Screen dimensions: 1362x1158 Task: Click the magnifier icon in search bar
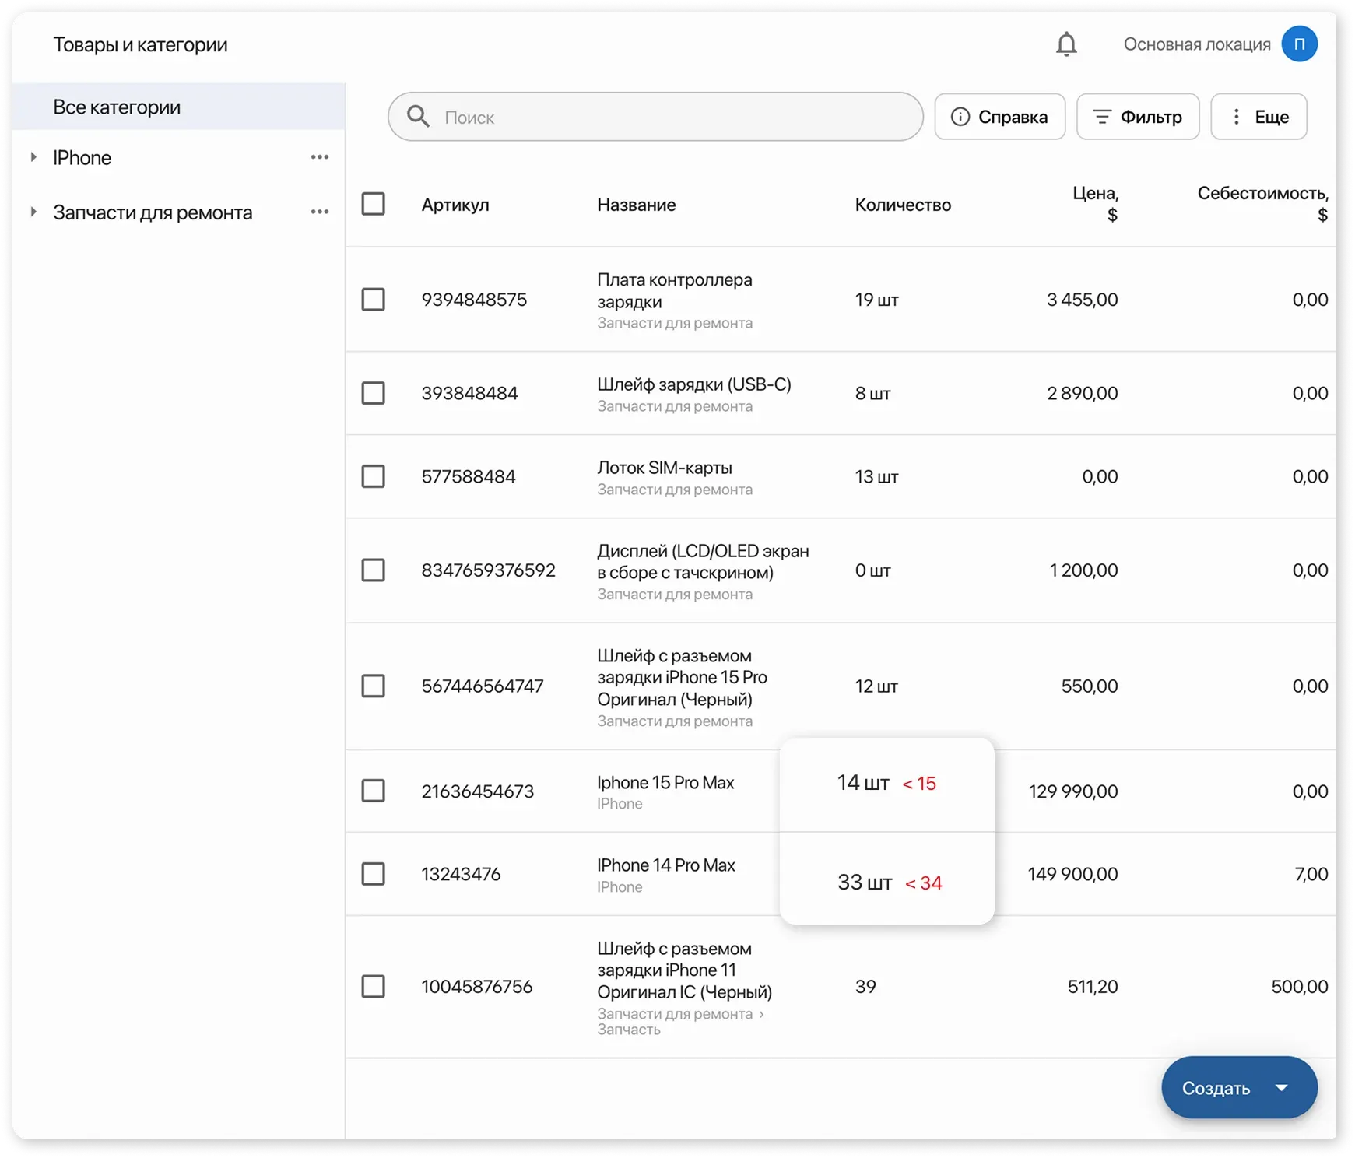(418, 117)
